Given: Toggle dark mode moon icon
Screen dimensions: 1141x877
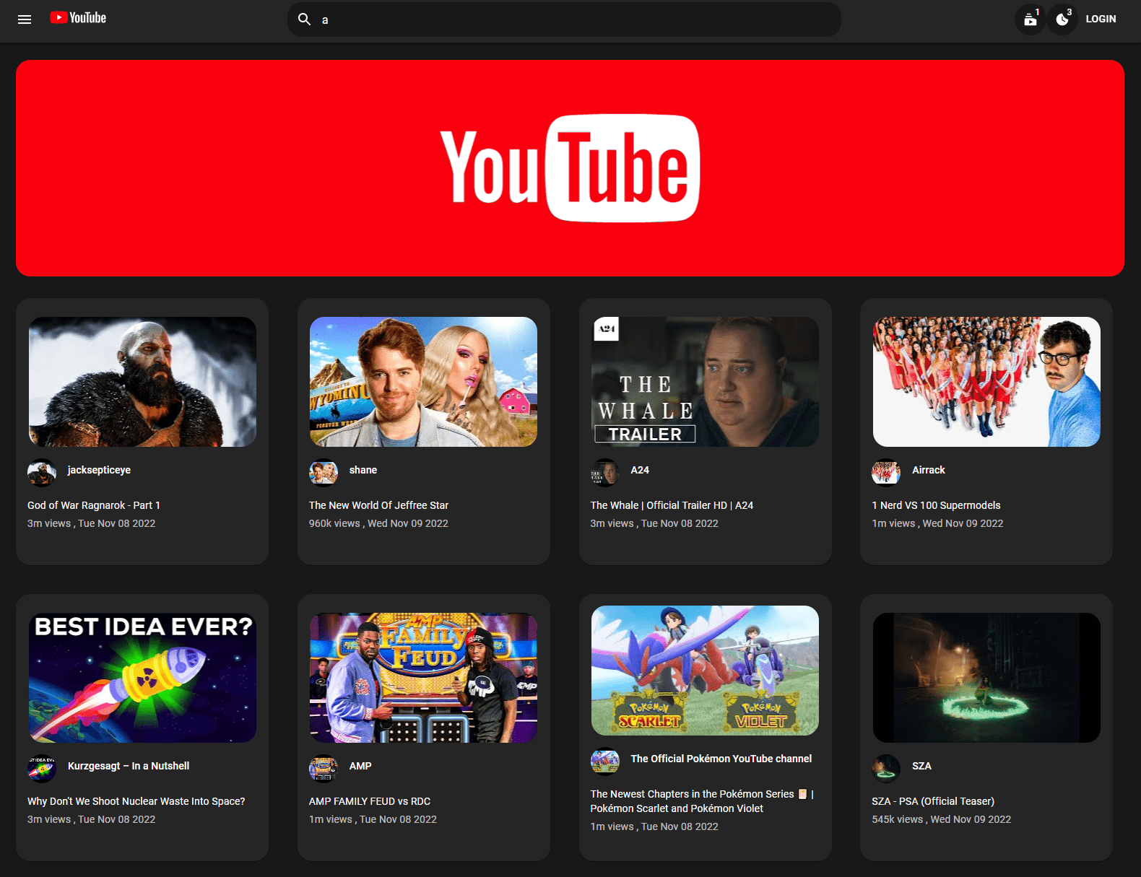Looking at the screenshot, I should (x=1062, y=19).
